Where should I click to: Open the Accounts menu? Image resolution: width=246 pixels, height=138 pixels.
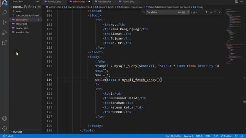(x=5, y=118)
